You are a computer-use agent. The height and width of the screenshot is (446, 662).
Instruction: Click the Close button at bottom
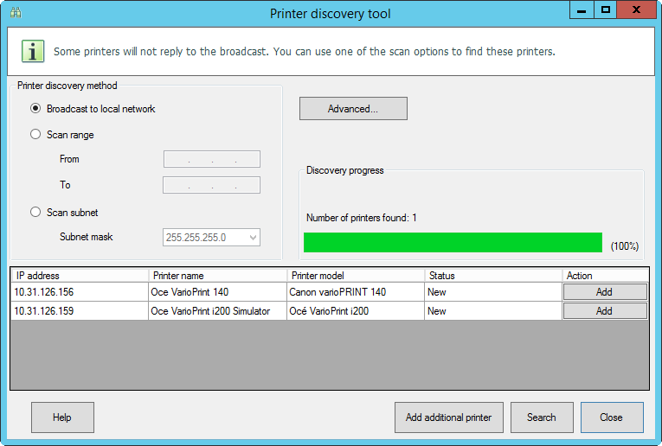612,417
